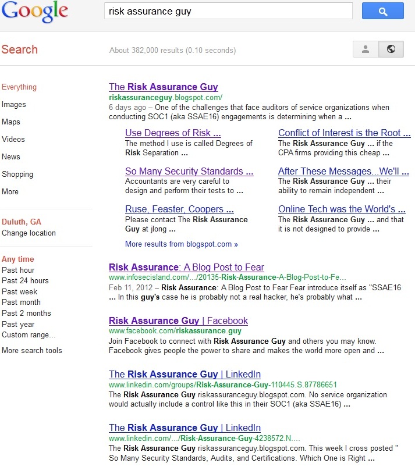
Task: Click Change location link
Action: (x=29, y=233)
